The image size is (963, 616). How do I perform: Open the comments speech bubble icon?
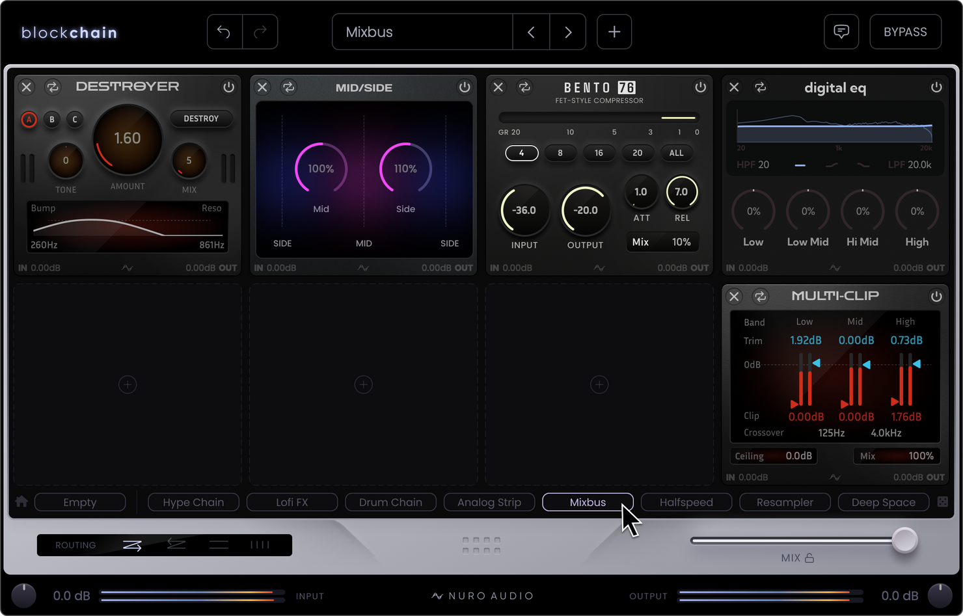(x=841, y=32)
